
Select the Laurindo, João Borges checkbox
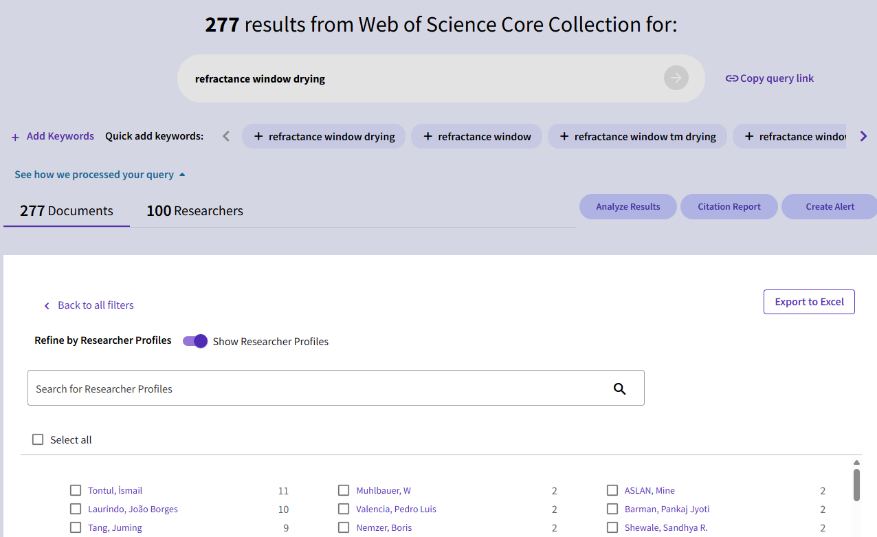(76, 509)
